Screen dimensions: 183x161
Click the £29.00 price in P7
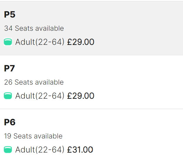(81, 96)
